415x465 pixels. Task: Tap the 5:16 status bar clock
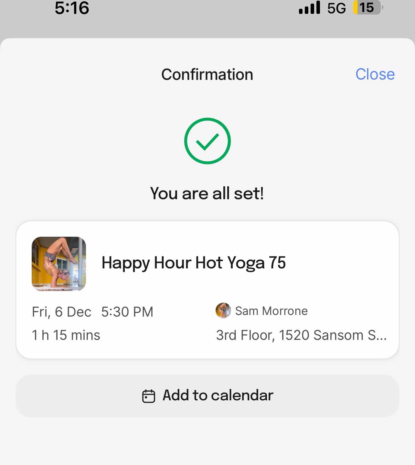(x=72, y=8)
